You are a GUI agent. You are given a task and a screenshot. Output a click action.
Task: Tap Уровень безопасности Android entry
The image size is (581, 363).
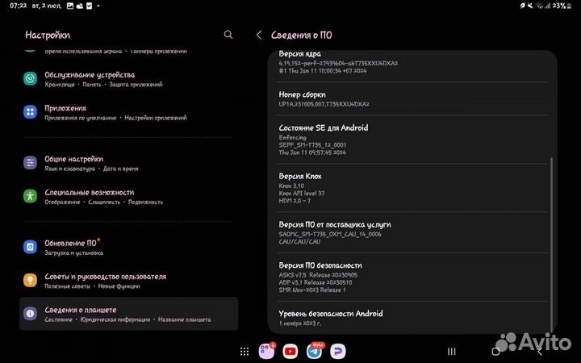point(412,317)
